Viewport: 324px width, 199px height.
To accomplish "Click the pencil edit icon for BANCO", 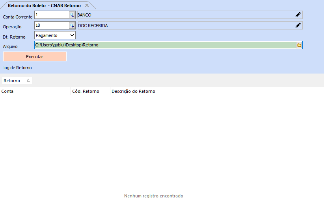I will tap(298, 15).
